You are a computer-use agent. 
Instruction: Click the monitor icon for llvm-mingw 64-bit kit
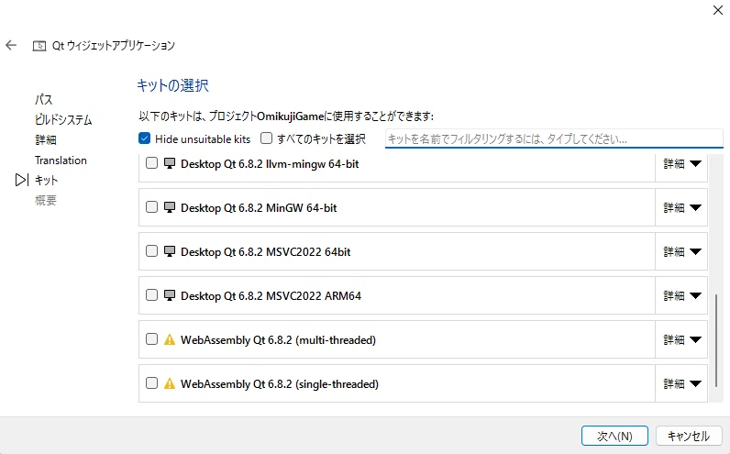point(170,163)
